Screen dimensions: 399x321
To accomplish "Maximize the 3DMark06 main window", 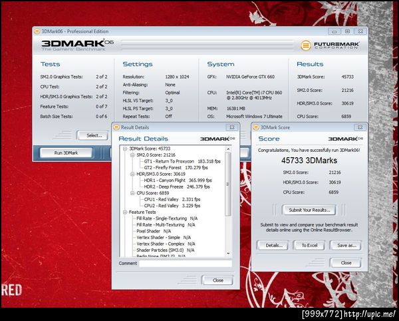I will click(x=347, y=31).
